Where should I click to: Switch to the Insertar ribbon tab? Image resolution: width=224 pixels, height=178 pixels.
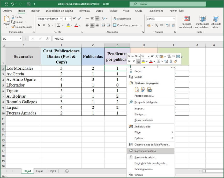(x=35, y=11)
